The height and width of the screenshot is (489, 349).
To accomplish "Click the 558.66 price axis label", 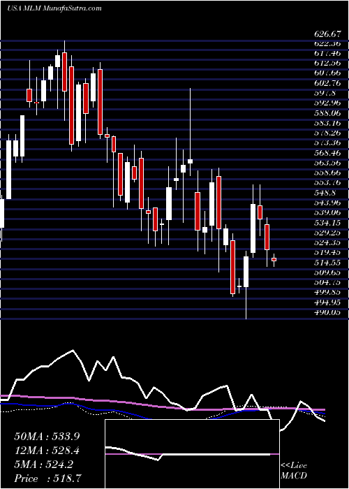I will point(328,173).
